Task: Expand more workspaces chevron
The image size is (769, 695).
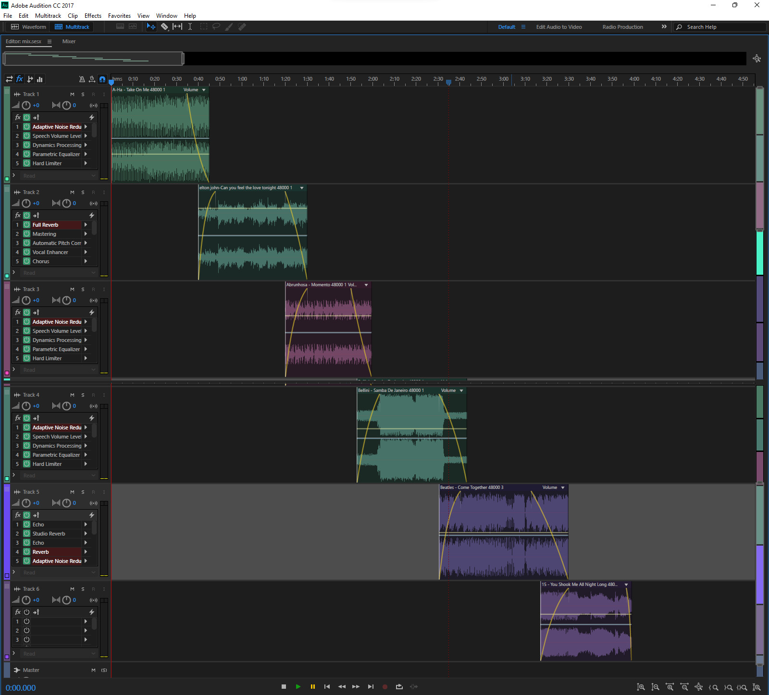Action: coord(664,27)
